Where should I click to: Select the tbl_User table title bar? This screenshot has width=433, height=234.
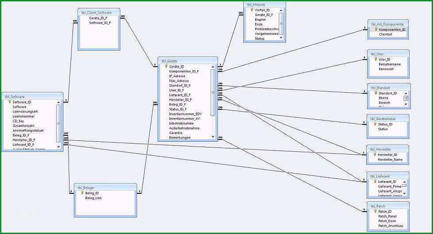click(388, 54)
